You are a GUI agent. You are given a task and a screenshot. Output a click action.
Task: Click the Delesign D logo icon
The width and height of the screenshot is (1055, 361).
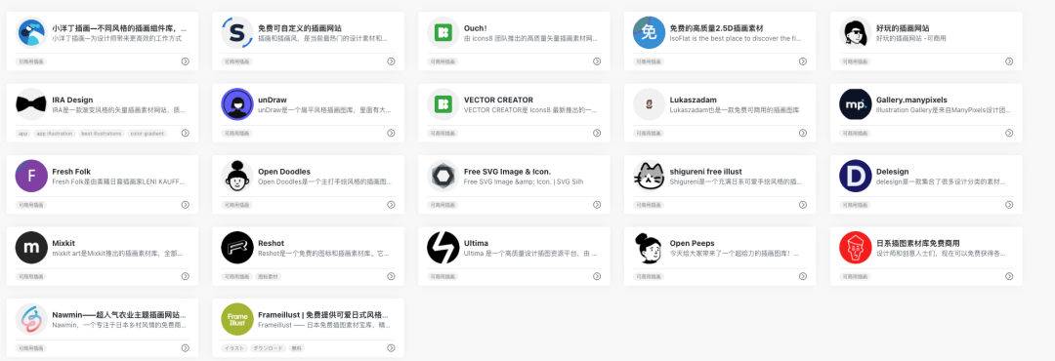(x=856, y=177)
